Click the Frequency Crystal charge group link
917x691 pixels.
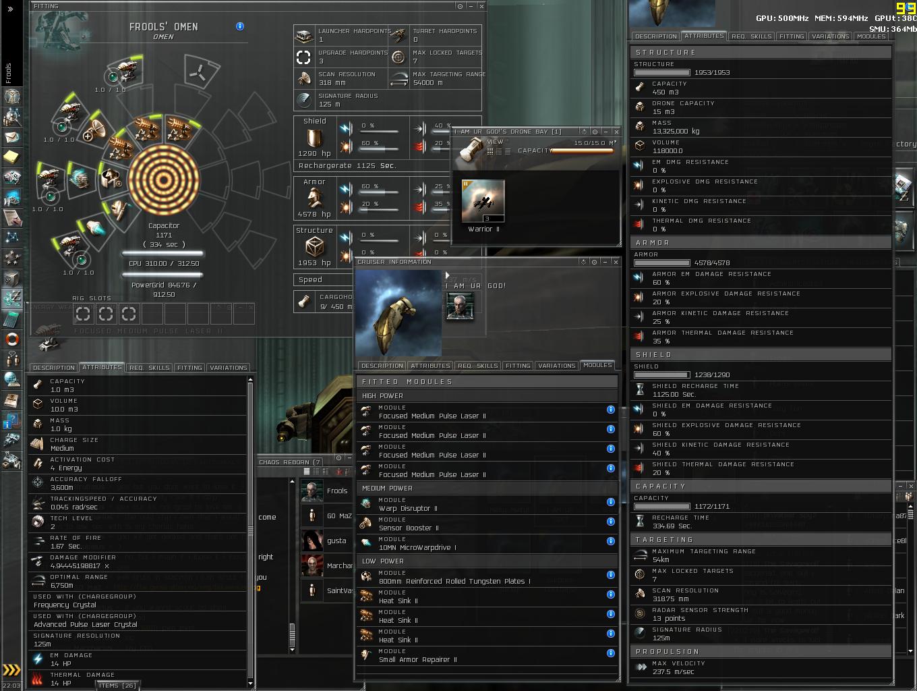coord(65,605)
